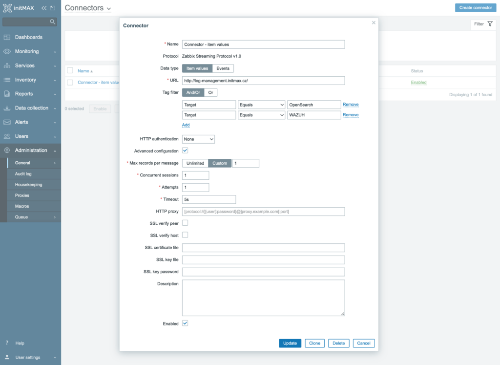Open the Macros page
Viewport: 500px width, 365px height.
(34, 206)
